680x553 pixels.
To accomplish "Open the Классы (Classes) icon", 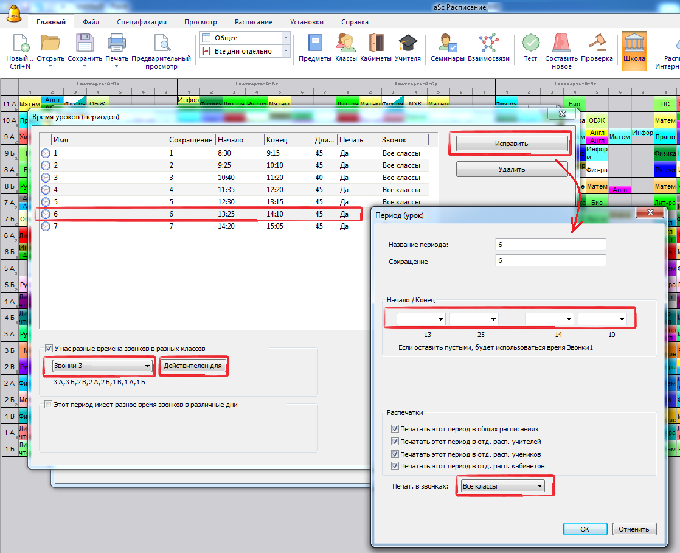I will 345,44.
